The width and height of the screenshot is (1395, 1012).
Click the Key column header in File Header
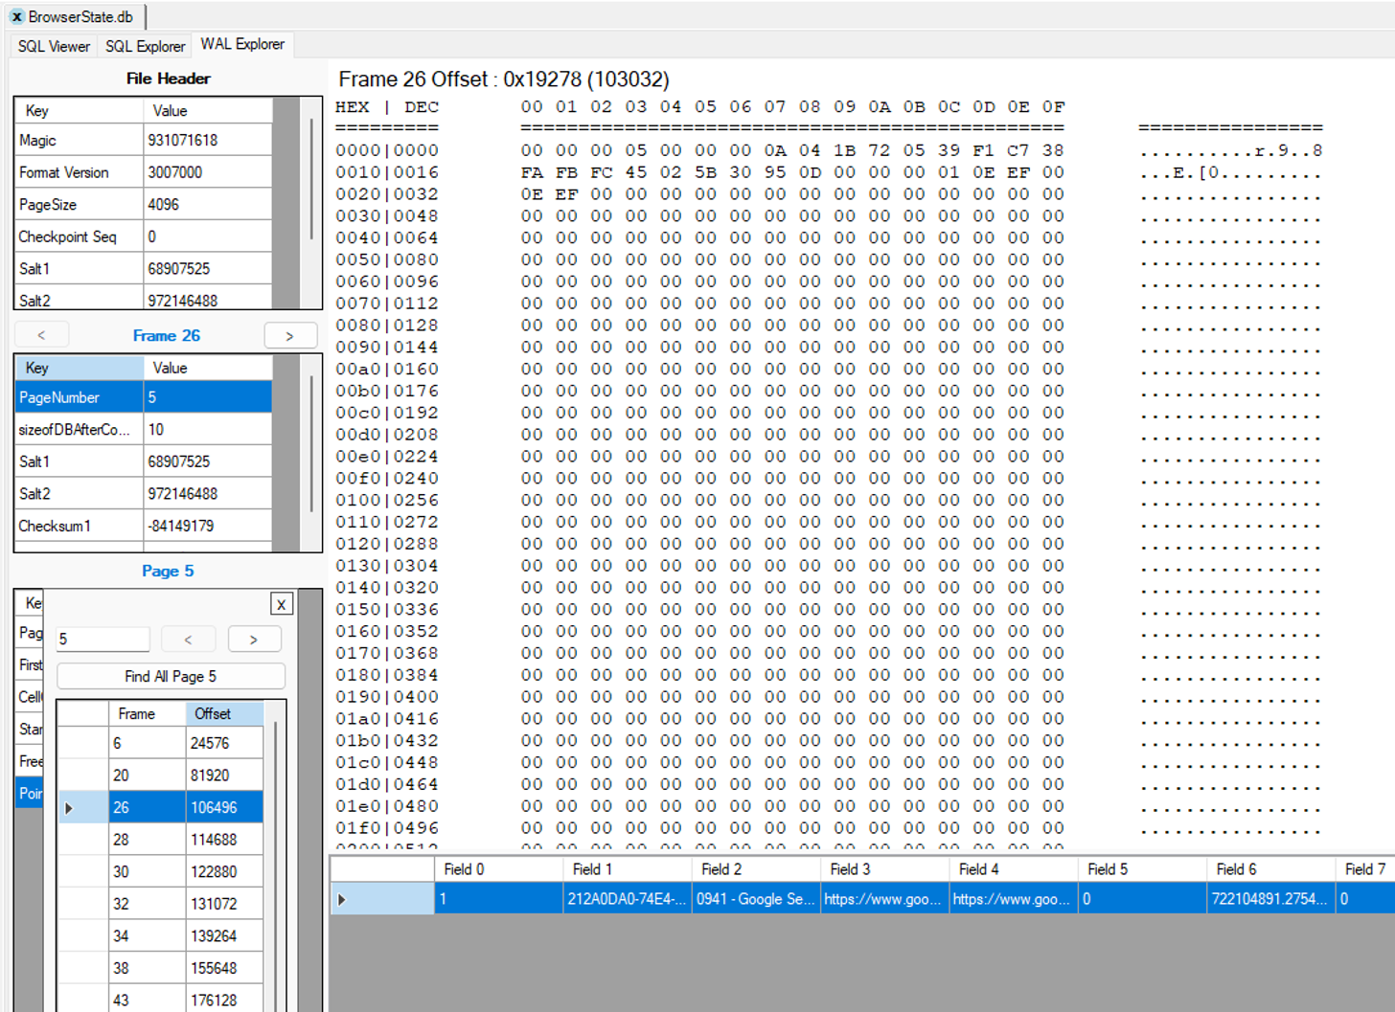tap(80, 110)
